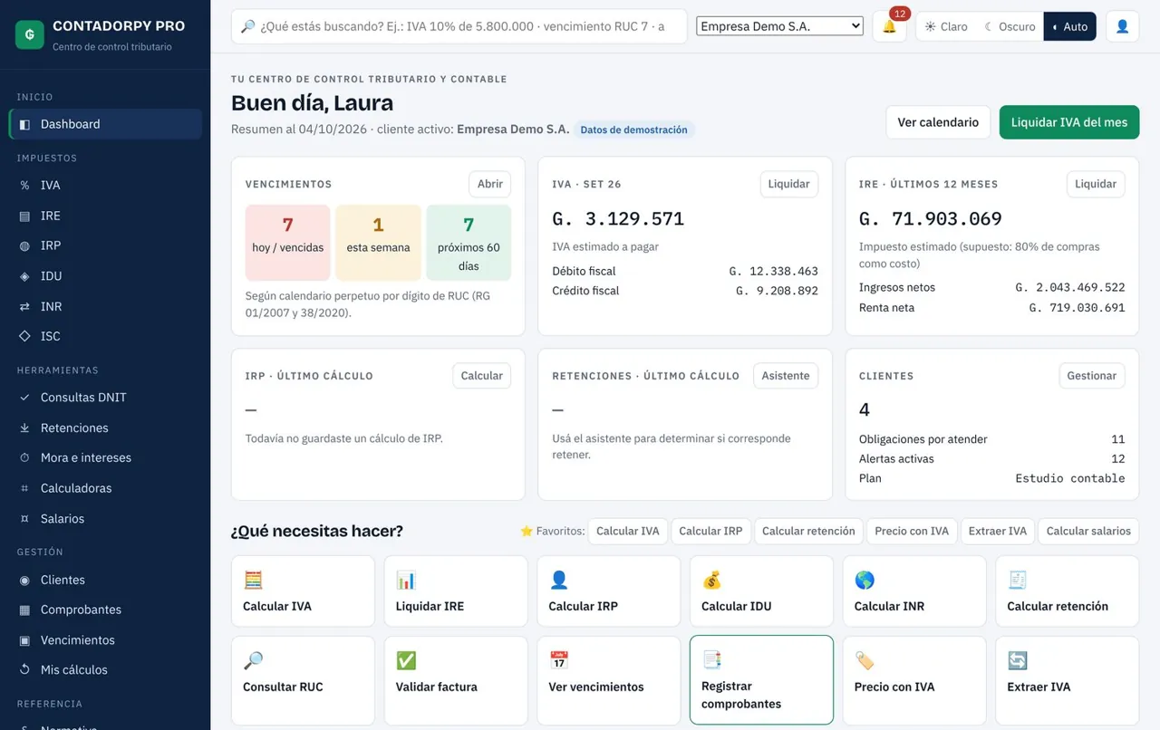Click the refresh arrows icon on Extraer IVA card
Viewport: 1160px width, 730px height.
point(1018,660)
